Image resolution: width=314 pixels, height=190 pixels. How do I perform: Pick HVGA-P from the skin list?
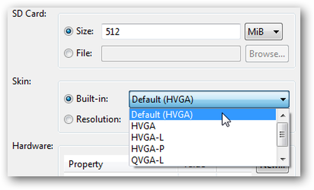tap(203, 149)
